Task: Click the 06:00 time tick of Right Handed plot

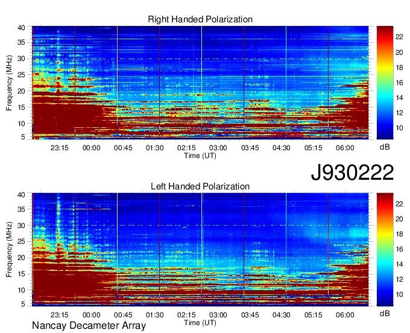Action: 345,148
